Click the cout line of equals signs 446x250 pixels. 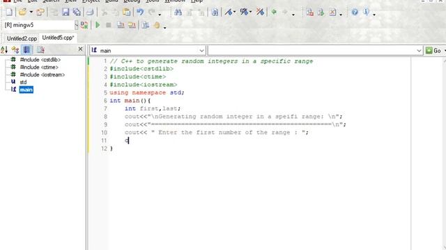(x=236, y=124)
